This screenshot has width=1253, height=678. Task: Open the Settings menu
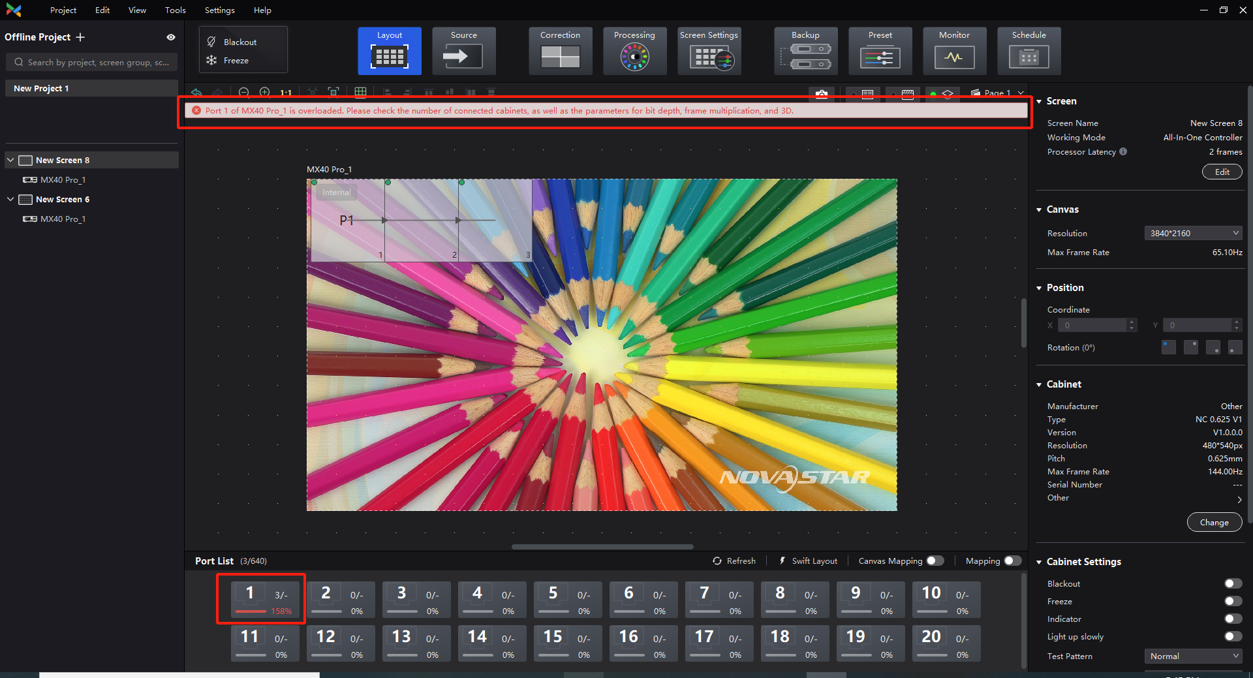(219, 10)
